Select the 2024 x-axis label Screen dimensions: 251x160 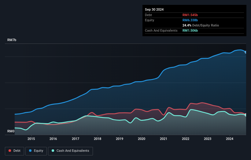[x=230, y=139]
